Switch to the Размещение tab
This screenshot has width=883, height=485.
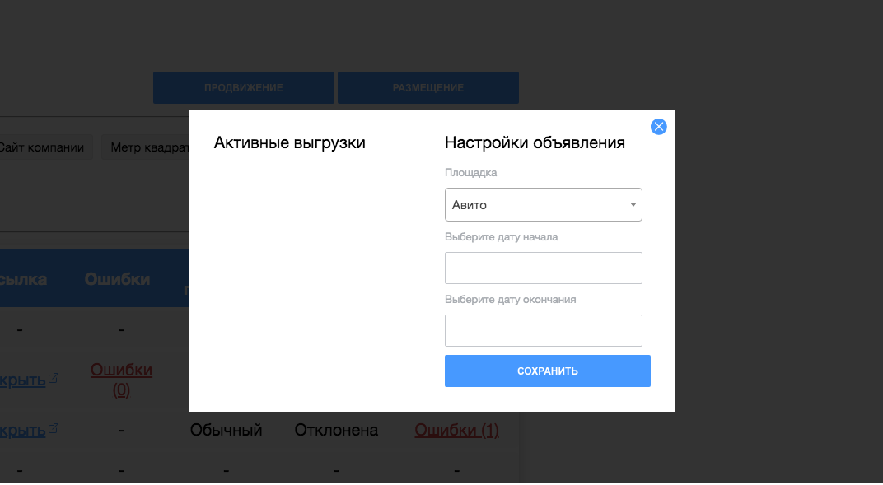pos(427,88)
